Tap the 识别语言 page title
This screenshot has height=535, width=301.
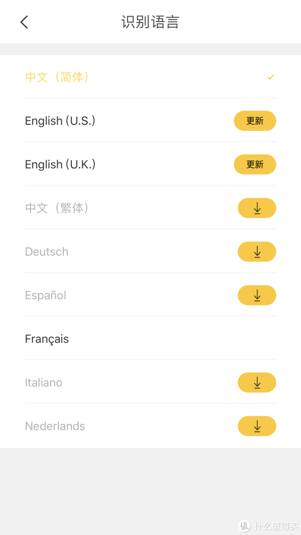point(150,22)
